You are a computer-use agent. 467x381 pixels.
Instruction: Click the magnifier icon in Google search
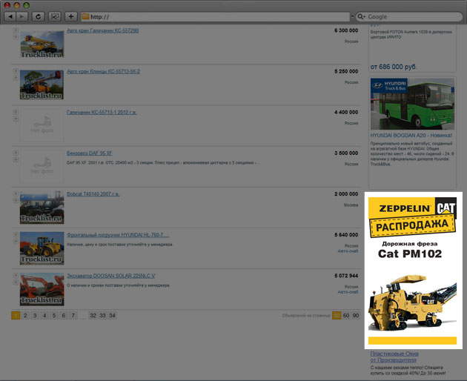pos(361,17)
